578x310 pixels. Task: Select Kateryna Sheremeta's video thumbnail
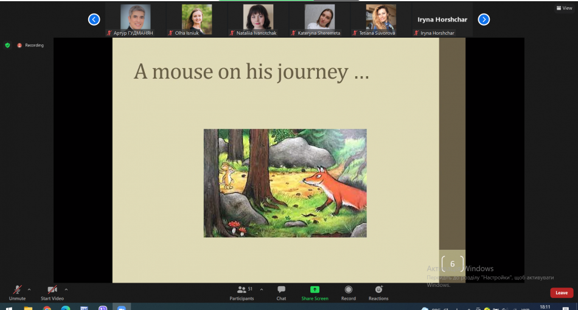click(x=319, y=19)
